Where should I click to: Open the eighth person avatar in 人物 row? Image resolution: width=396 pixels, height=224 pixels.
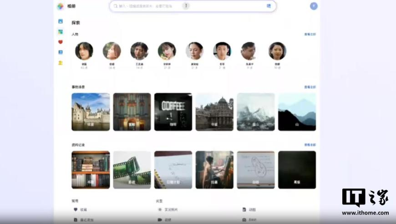click(x=277, y=51)
